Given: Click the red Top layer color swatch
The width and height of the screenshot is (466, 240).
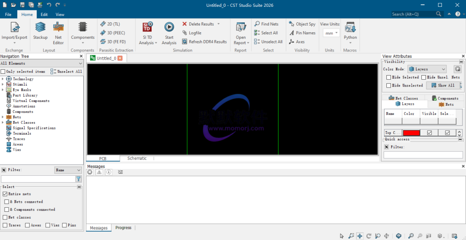Looking at the screenshot, I should [411, 133].
